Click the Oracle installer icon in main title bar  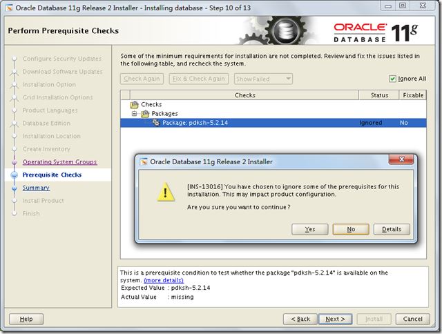point(9,8)
